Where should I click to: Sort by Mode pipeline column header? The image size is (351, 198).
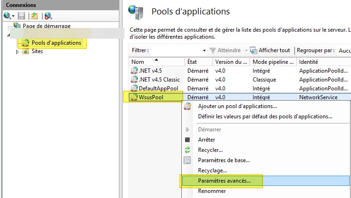point(273,62)
